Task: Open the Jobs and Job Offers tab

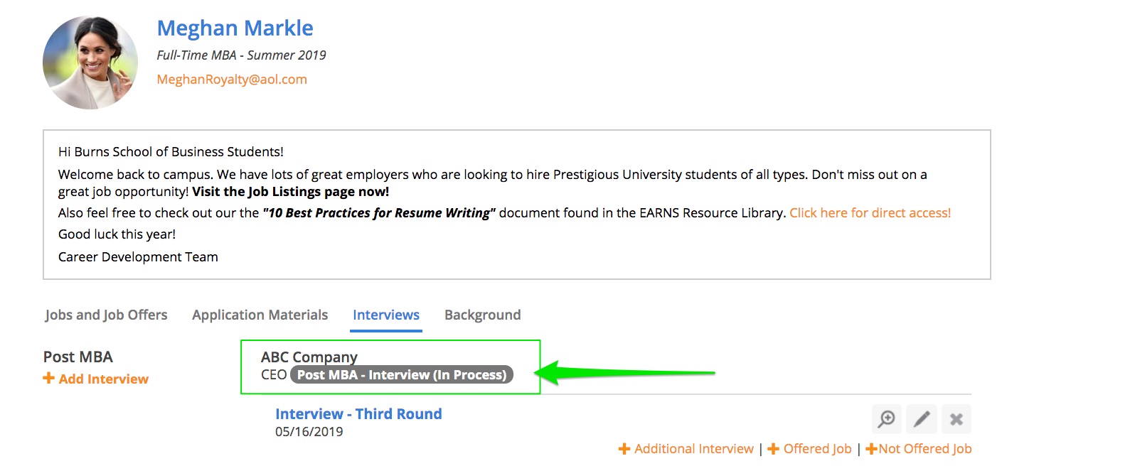Action: (x=106, y=315)
